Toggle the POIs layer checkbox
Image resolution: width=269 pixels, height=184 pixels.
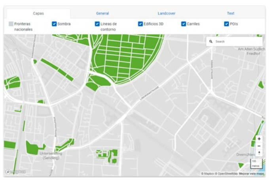point(227,24)
